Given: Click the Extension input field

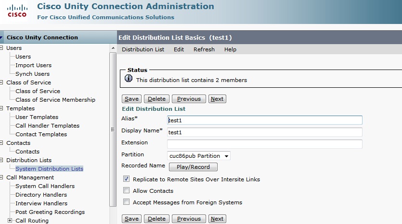Looking at the screenshot, I should coord(265,144).
